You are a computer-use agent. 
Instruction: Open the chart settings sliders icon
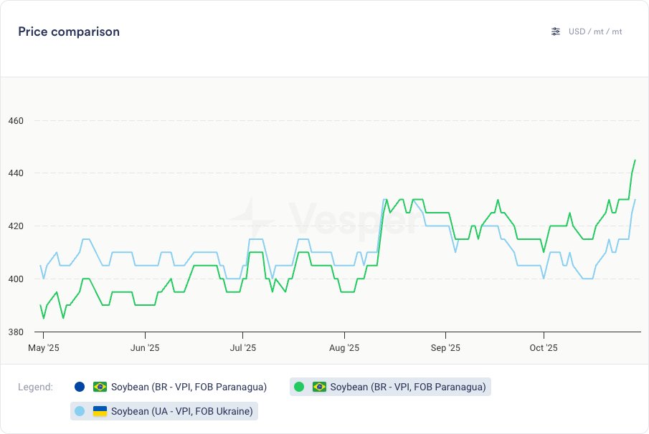556,32
